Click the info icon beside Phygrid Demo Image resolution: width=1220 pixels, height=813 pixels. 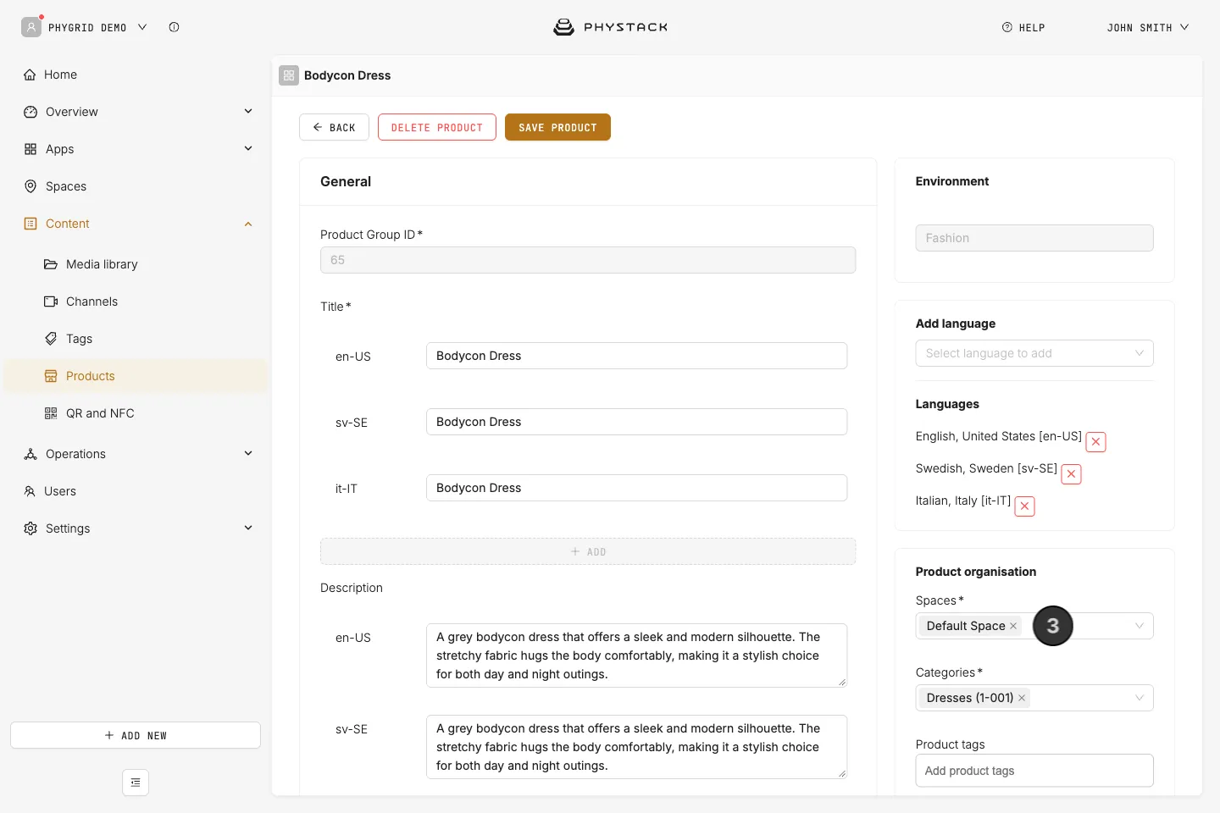click(174, 27)
